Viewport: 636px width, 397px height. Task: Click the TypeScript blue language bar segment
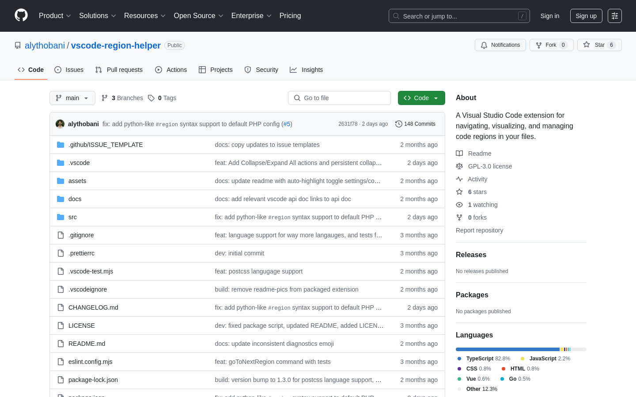[507, 349]
